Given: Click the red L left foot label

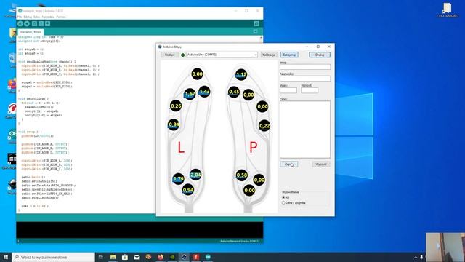Looking at the screenshot, I should 181,147.
